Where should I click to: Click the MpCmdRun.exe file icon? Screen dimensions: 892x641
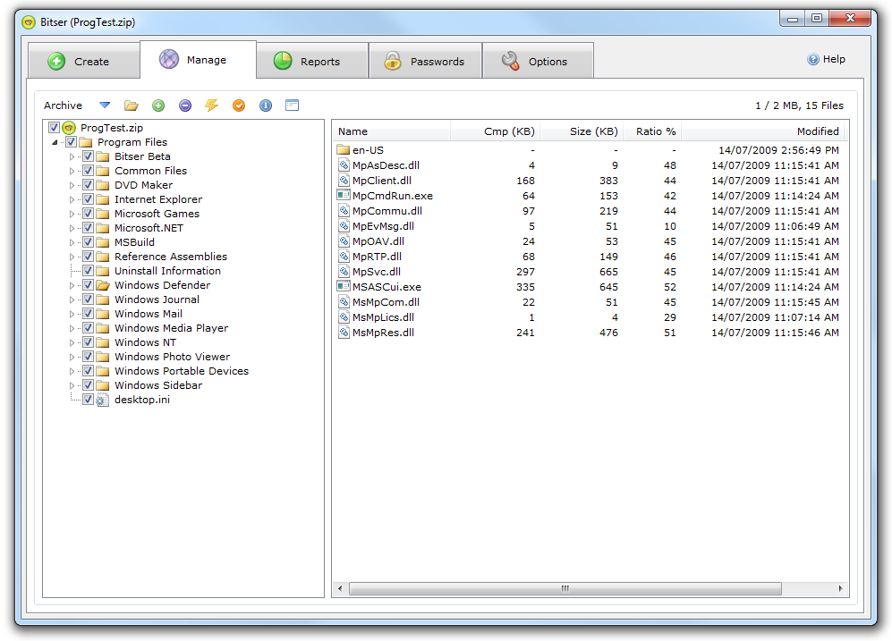click(x=343, y=196)
